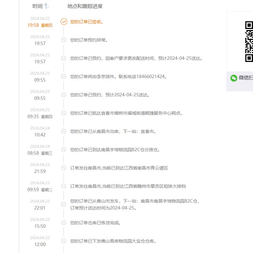The height and width of the screenshot is (253, 253).
Task: Click status icon beside 仓库已拣货完成 entry
Action: tap(64, 223)
